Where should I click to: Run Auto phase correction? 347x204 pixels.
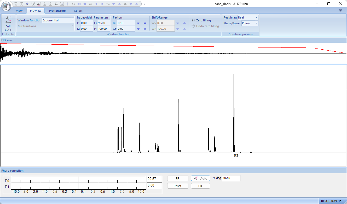200,178
